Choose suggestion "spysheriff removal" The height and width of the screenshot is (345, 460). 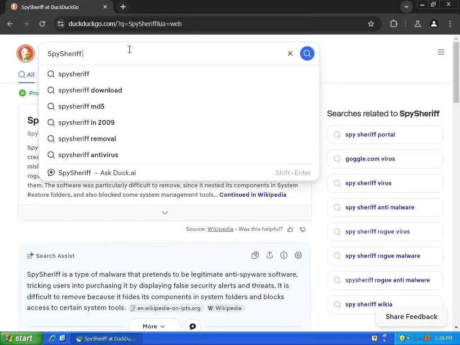coord(179,138)
